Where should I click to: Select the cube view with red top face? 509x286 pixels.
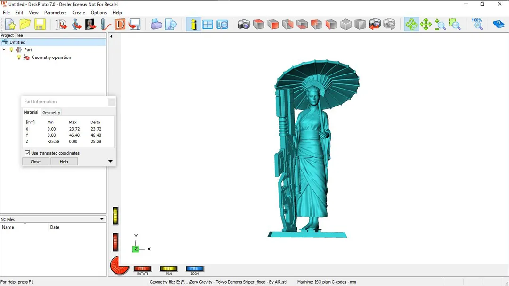click(x=259, y=25)
